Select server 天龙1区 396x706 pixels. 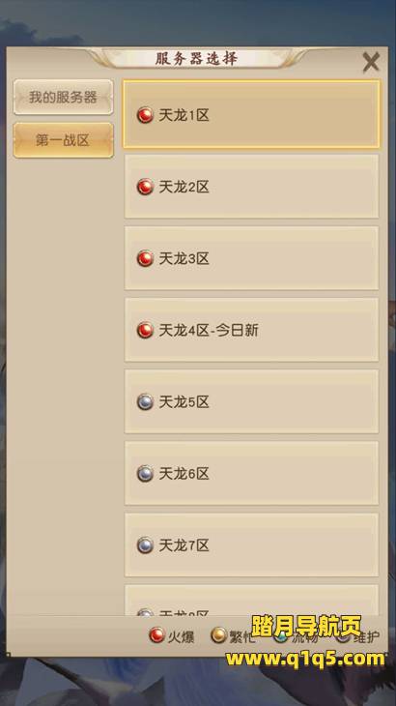click(251, 114)
